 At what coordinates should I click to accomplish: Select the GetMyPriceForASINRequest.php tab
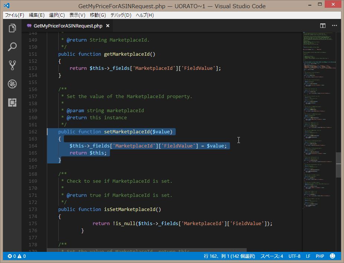(68, 26)
